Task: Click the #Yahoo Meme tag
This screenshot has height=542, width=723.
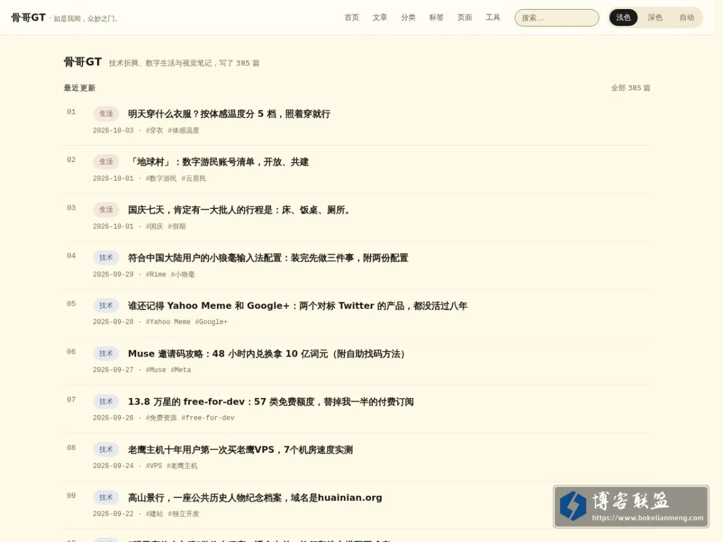Action: click(168, 322)
